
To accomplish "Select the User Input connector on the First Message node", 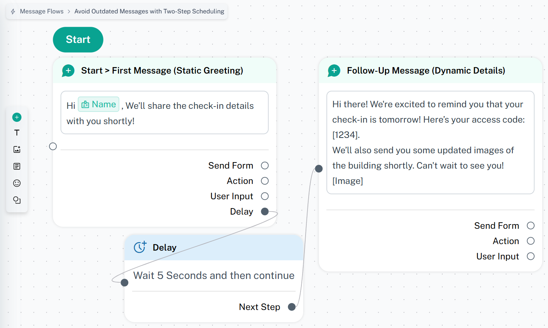I will 265,196.
